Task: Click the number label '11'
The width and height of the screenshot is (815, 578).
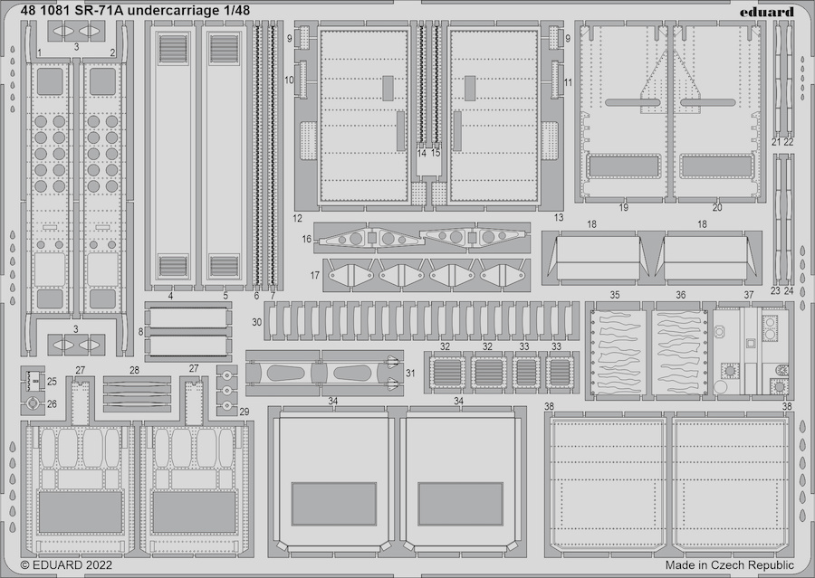Action: [x=568, y=82]
